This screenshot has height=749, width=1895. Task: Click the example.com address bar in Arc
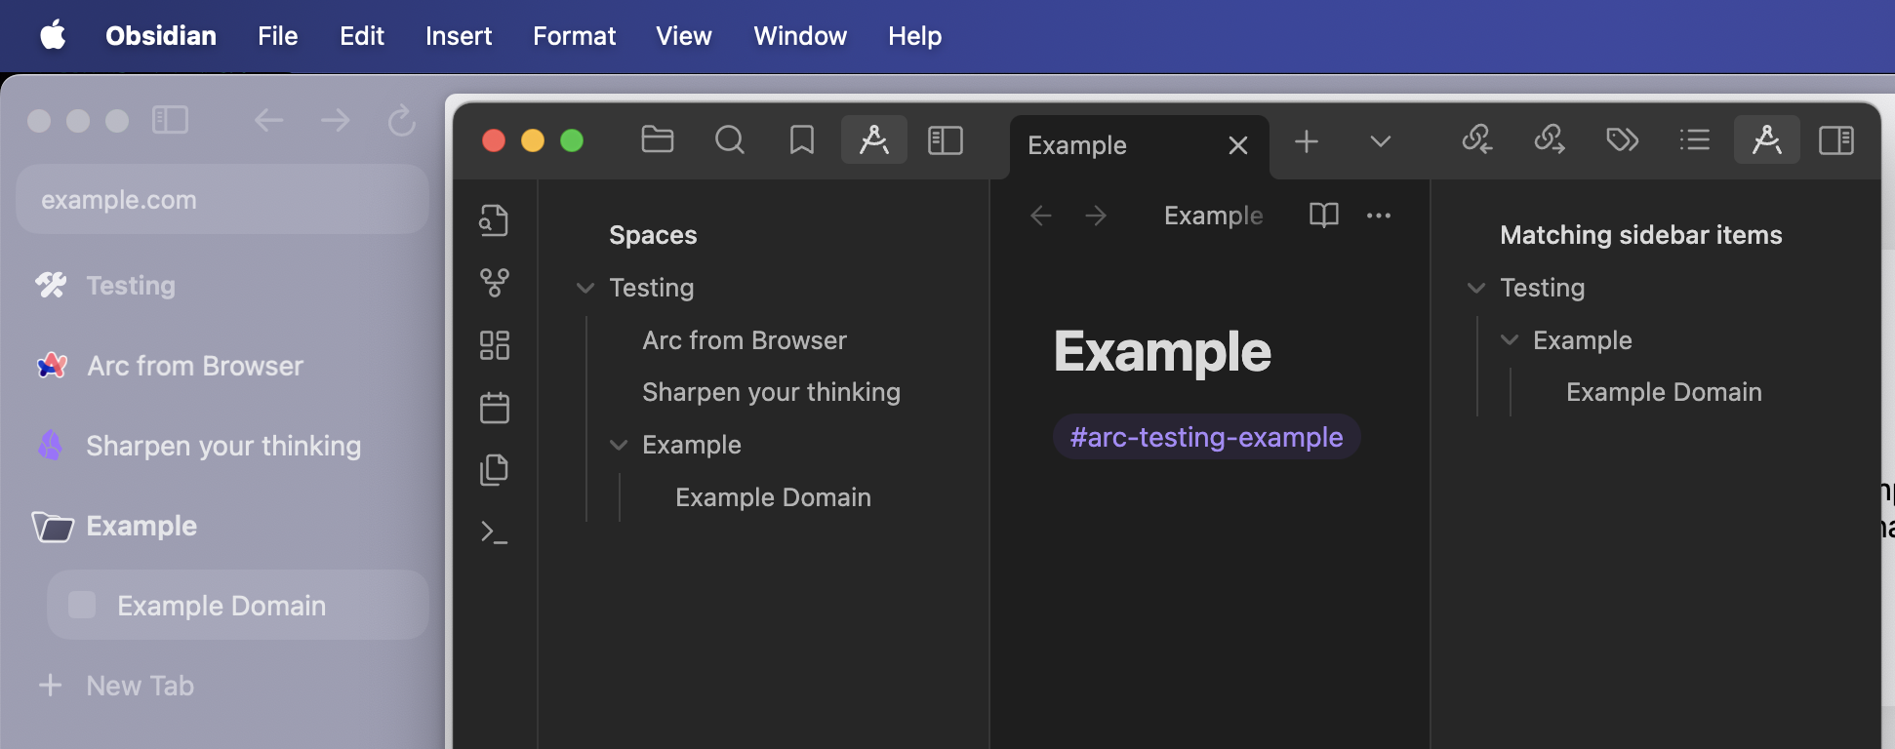tap(222, 199)
